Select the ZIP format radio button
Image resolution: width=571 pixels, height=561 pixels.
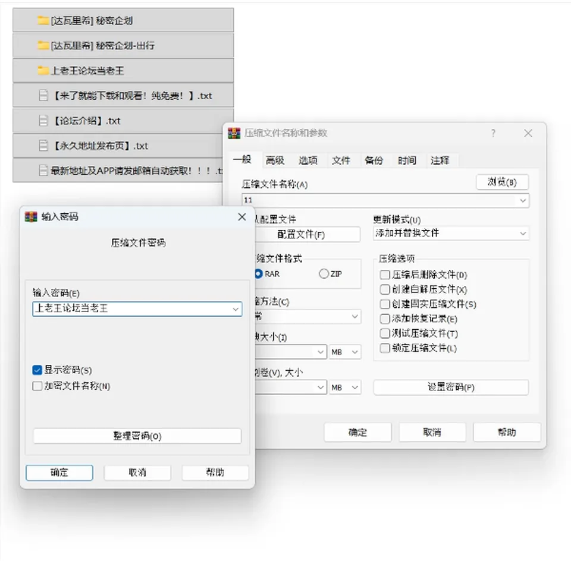[324, 273]
